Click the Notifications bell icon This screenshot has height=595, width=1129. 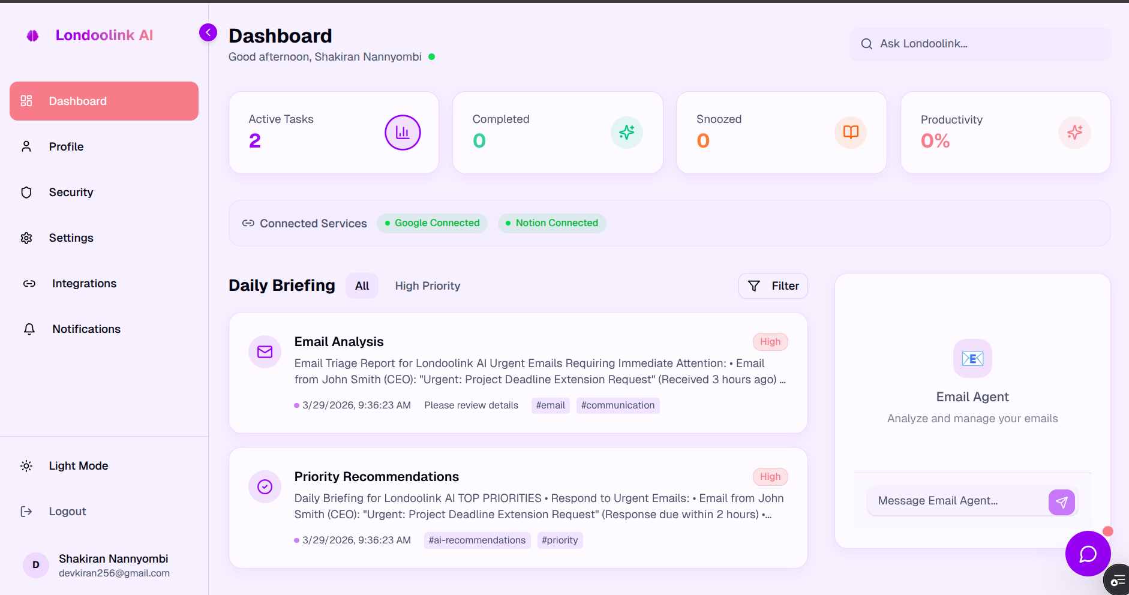click(x=29, y=329)
